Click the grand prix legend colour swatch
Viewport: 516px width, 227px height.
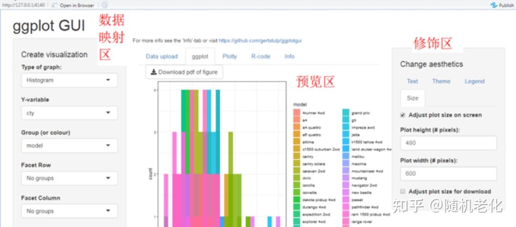pyautogui.click(x=345, y=113)
